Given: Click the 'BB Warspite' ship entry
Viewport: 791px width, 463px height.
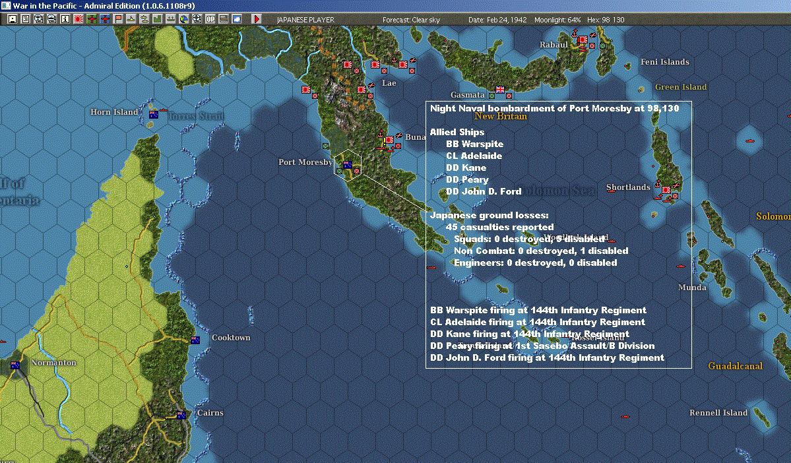Looking at the screenshot, I should click(x=475, y=144).
